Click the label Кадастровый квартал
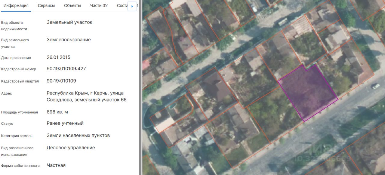 pos(20,81)
